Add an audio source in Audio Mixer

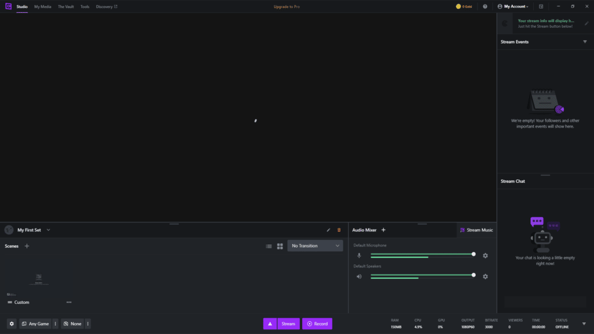pyautogui.click(x=383, y=230)
